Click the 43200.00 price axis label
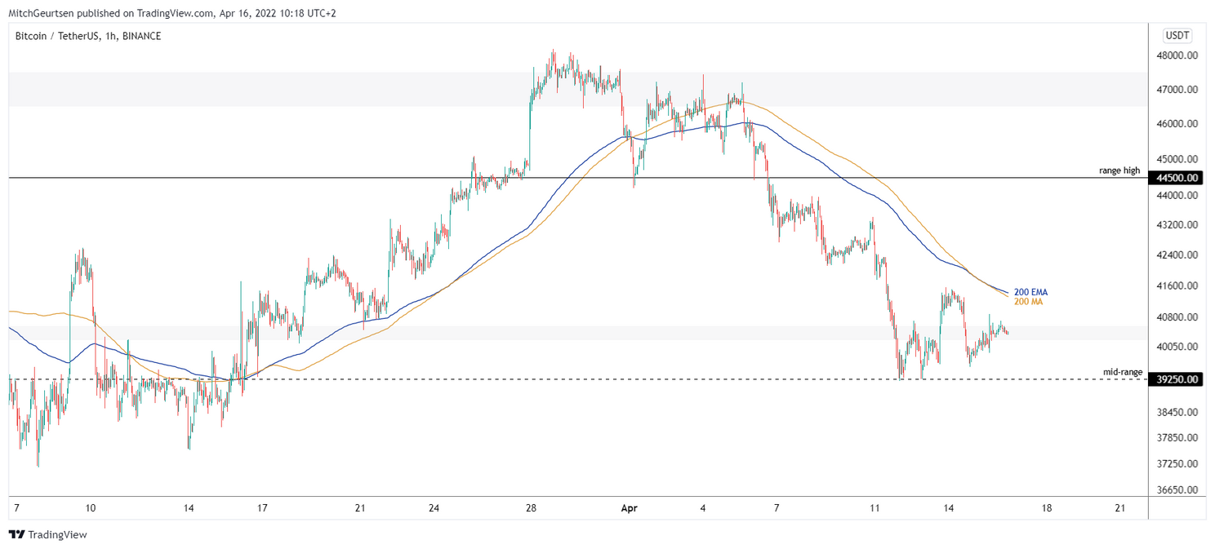The image size is (1215, 549). tap(1178, 225)
